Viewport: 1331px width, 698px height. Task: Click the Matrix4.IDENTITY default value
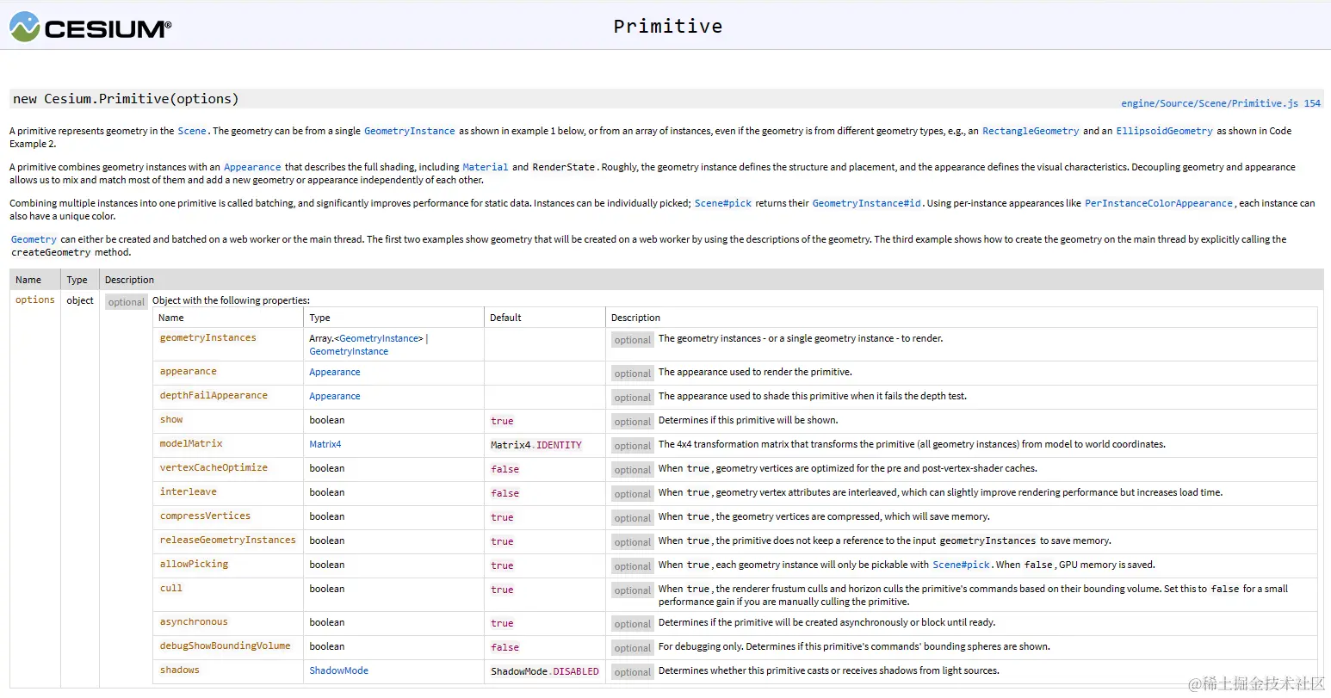click(536, 445)
